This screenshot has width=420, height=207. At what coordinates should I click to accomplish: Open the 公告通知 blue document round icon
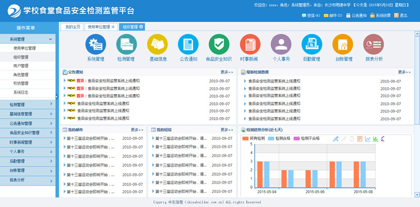pyautogui.click(x=188, y=44)
